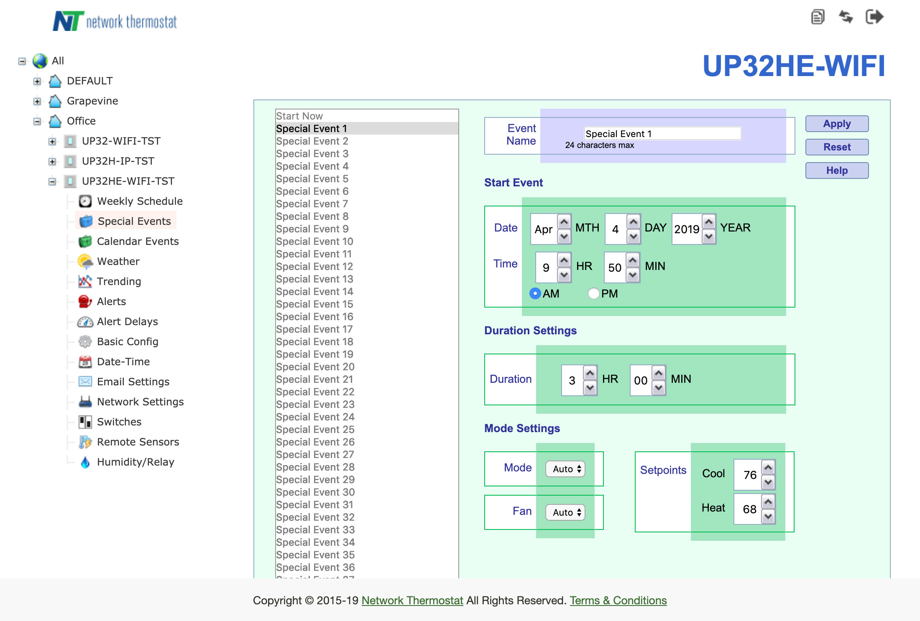Open the Fan dropdown
Screen dimensions: 920x621
click(x=565, y=512)
